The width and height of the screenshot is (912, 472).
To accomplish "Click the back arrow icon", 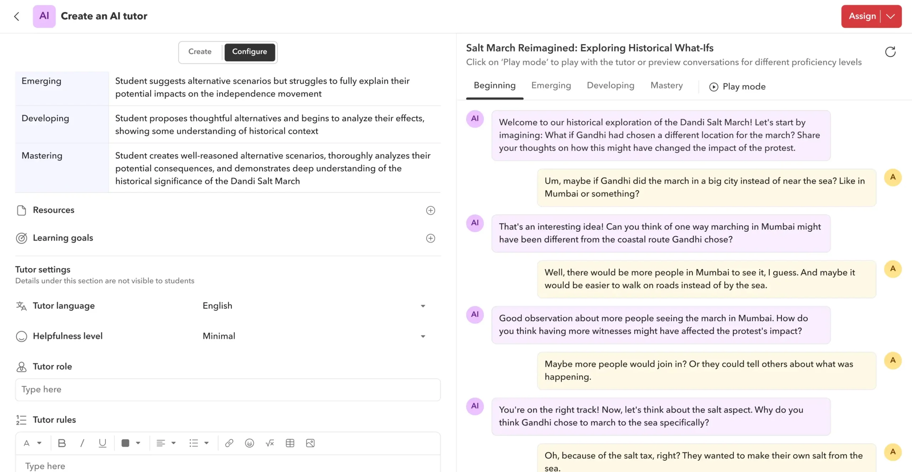I will tap(16, 16).
